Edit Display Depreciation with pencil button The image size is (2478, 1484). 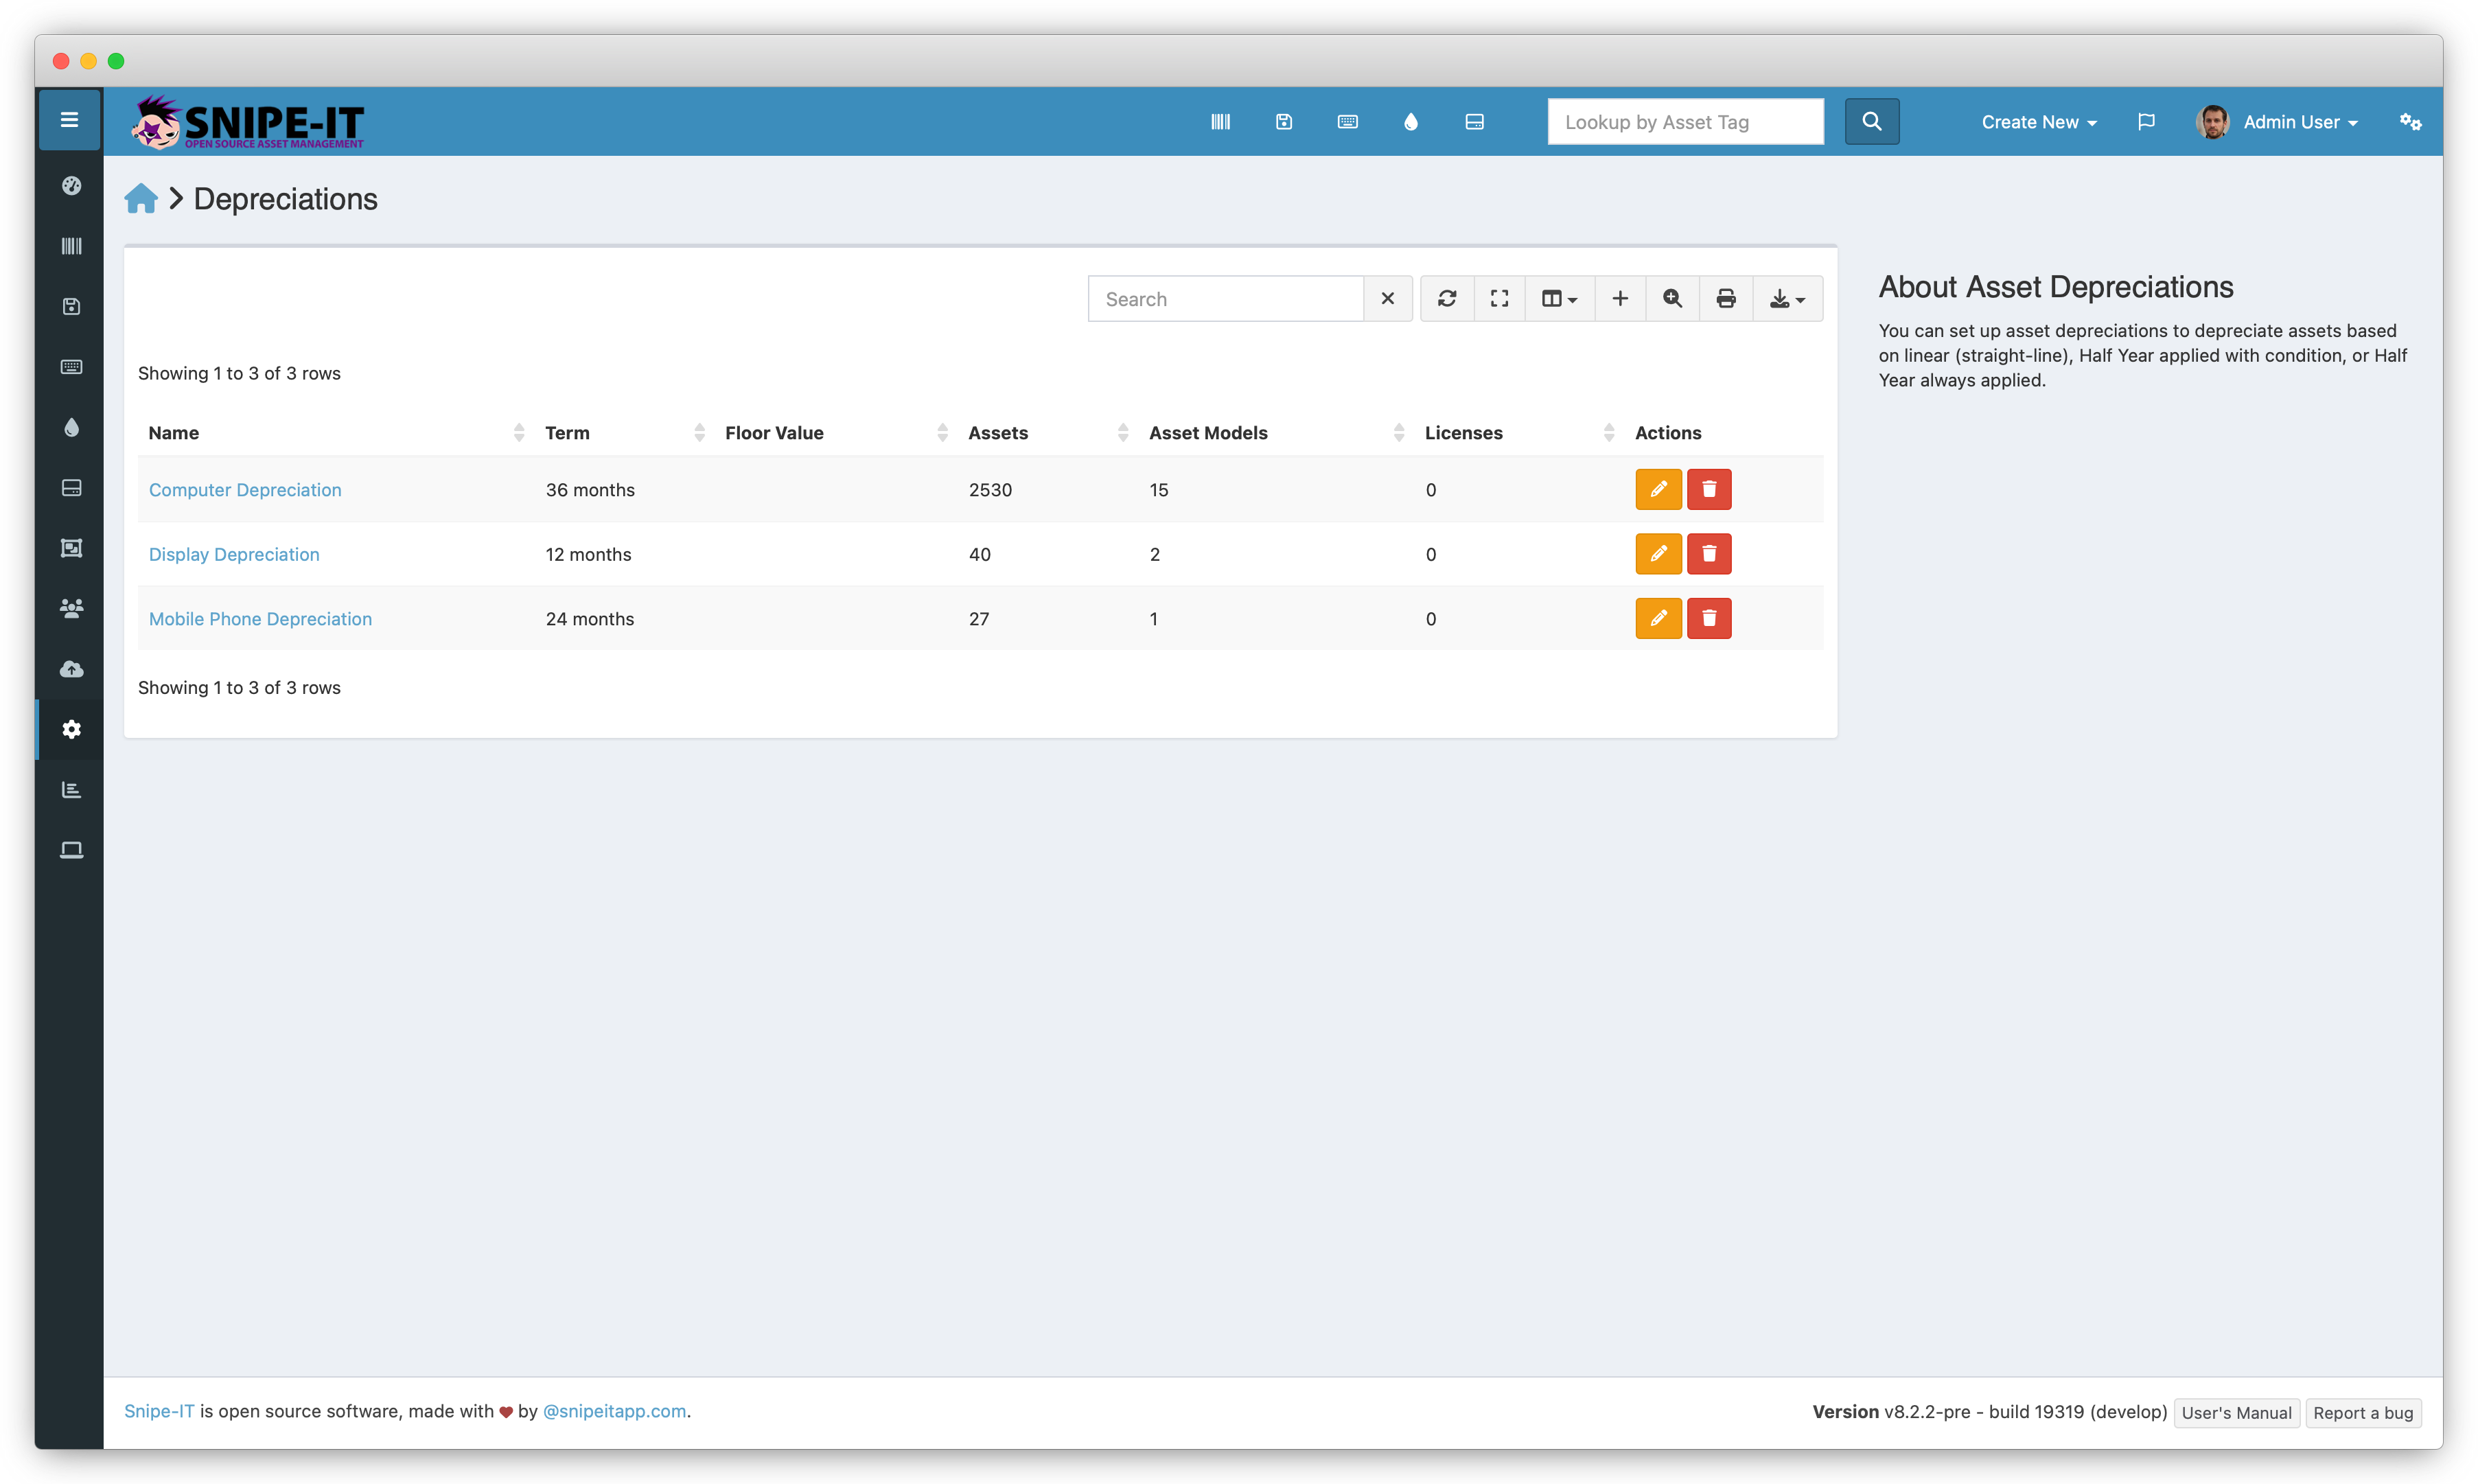[x=1658, y=554]
